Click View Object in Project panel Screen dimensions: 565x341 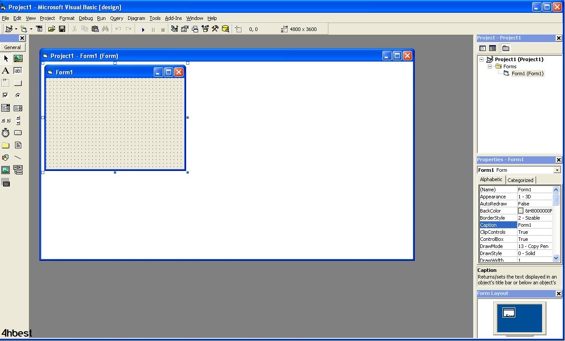(x=492, y=48)
